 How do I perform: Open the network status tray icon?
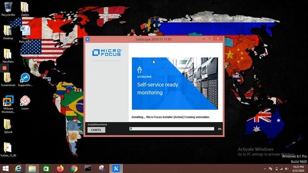click(282, 169)
